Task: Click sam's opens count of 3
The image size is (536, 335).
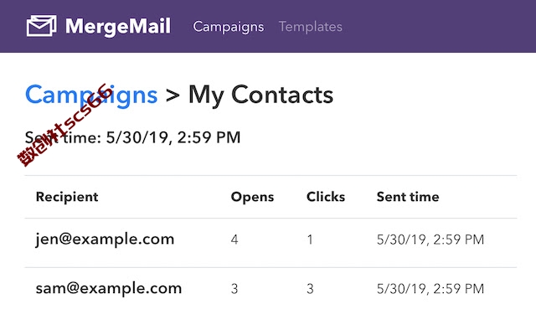Action: point(234,289)
